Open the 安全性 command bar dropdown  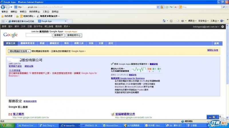(203, 21)
